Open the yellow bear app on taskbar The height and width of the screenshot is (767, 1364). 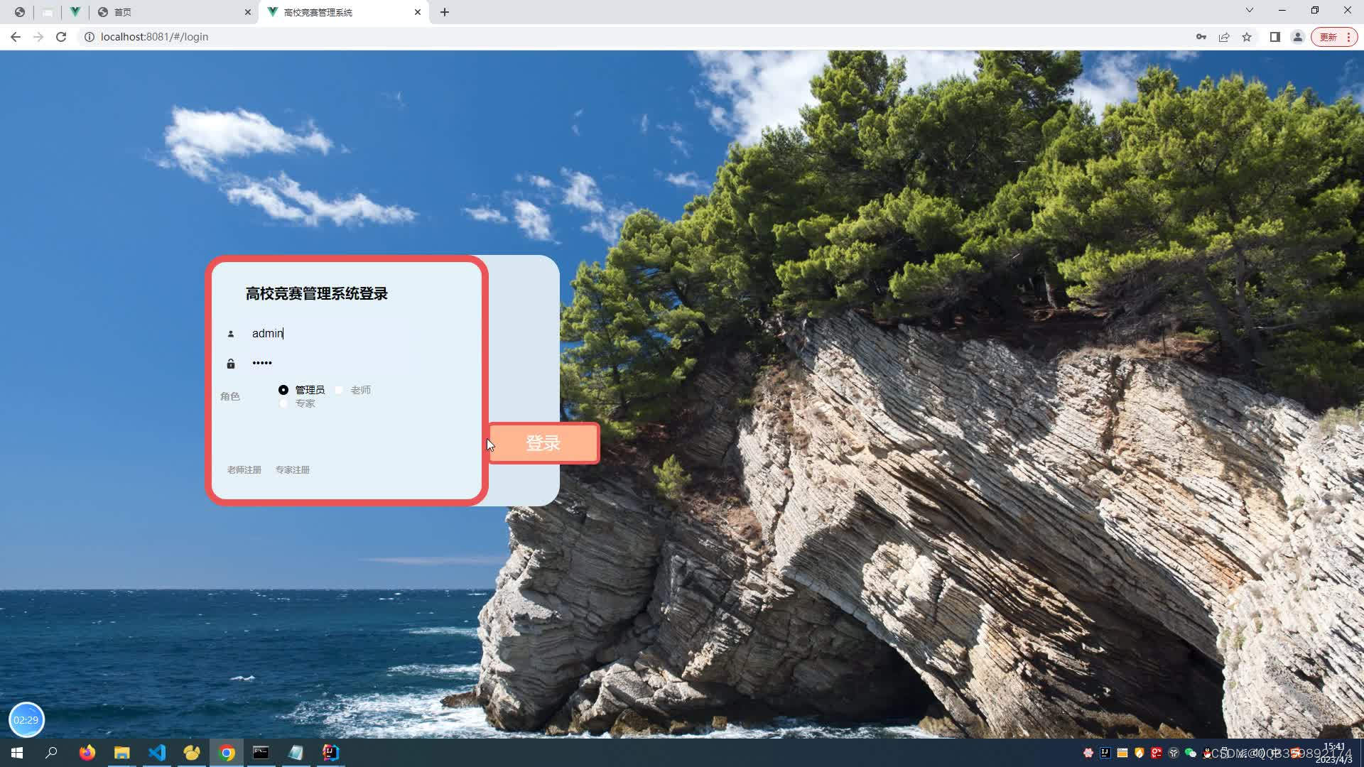[192, 753]
